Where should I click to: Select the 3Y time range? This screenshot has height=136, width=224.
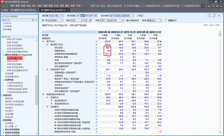(78, 16)
